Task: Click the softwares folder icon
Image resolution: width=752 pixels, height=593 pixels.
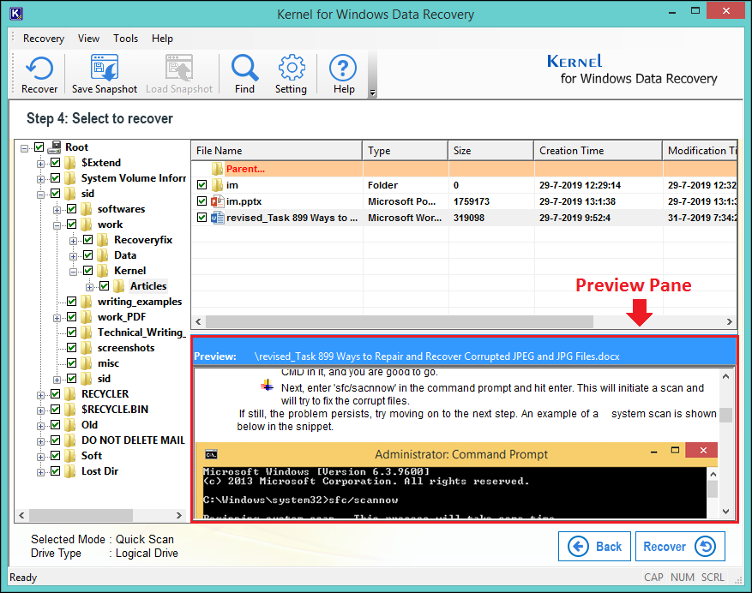Action: [x=87, y=209]
